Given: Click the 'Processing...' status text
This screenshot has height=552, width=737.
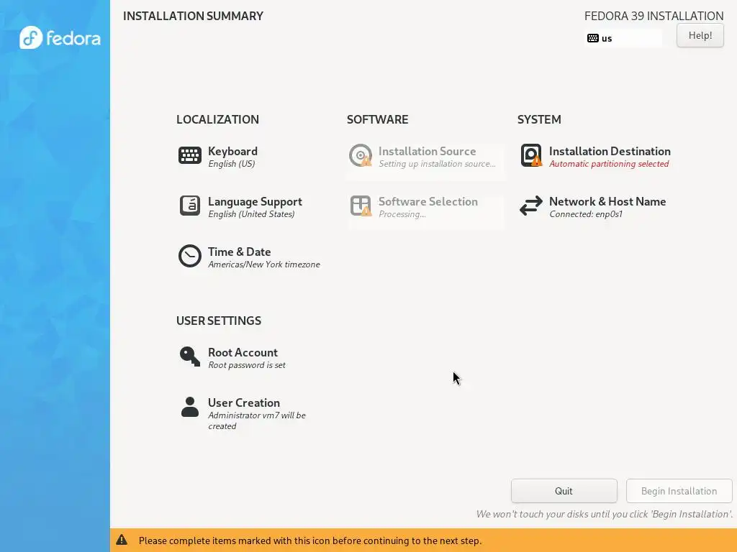Looking at the screenshot, I should tap(402, 214).
